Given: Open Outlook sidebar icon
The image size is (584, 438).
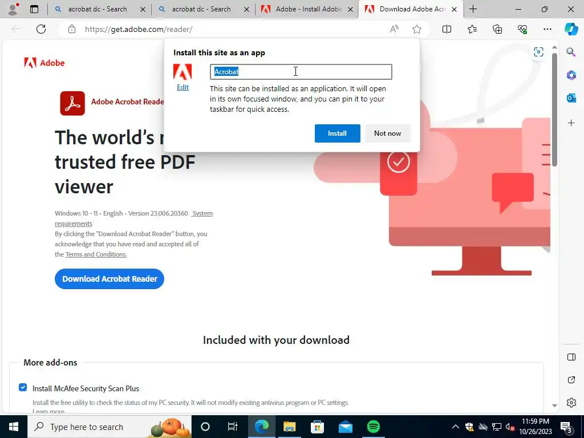Looking at the screenshot, I should pyautogui.click(x=571, y=98).
